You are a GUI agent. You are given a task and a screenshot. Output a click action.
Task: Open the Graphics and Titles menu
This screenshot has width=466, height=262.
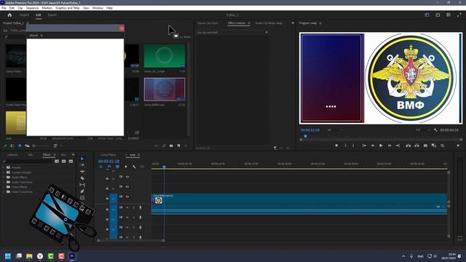(x=68, y=8)
